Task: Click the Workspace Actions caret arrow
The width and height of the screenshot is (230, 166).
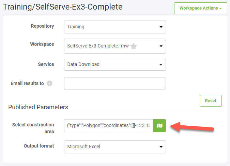Action: (x=220, y=9)
